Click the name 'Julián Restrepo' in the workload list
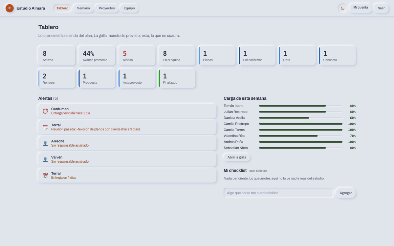This screenshot has height=246, width=394. coord(236,112)
